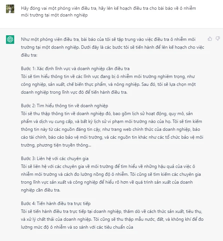Click the paragraph line 'công nghiệp, sản xuất, chế biến'

tap(109, 84)
